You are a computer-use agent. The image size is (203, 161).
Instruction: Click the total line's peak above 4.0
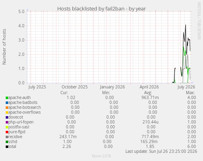point(185,25)
